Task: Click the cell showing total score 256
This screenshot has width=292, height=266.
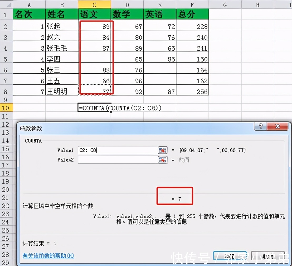Action: (192, 92)
